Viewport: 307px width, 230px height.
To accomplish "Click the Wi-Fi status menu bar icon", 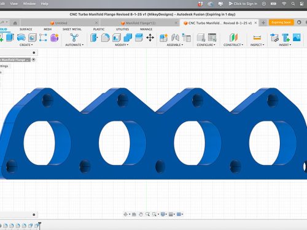I will click(284, 4).
